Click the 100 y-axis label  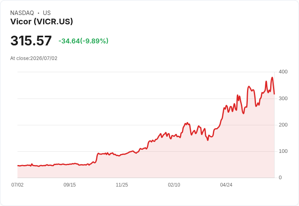click(283, 151)
